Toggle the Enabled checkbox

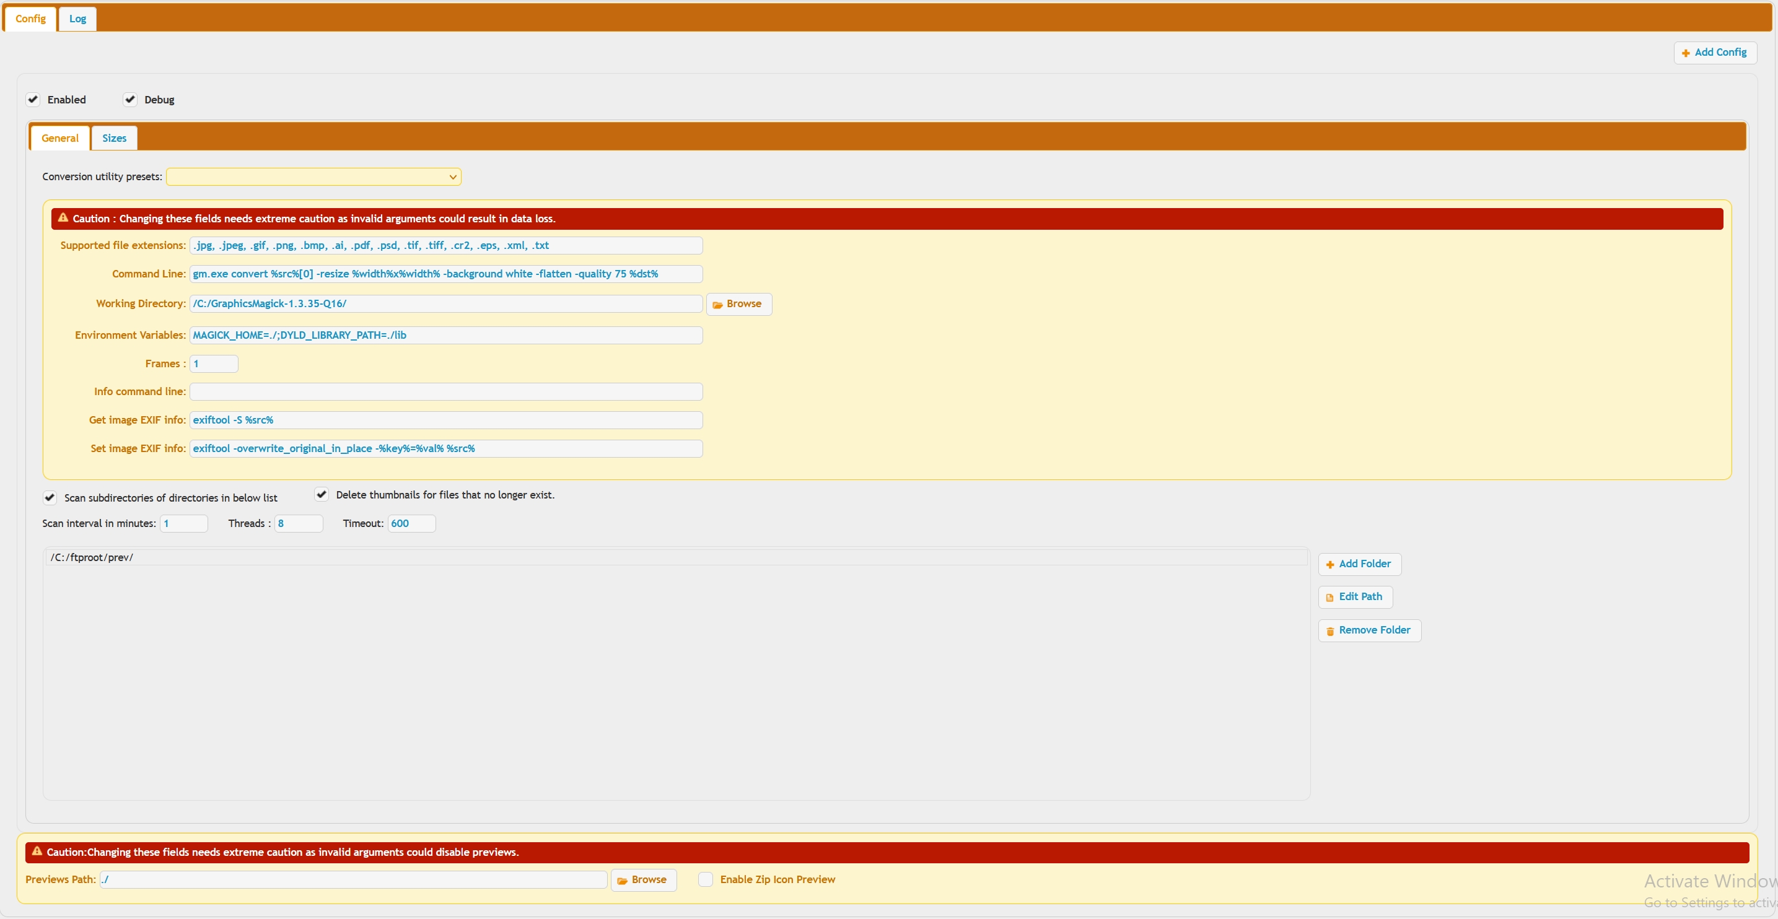[33, 99]
